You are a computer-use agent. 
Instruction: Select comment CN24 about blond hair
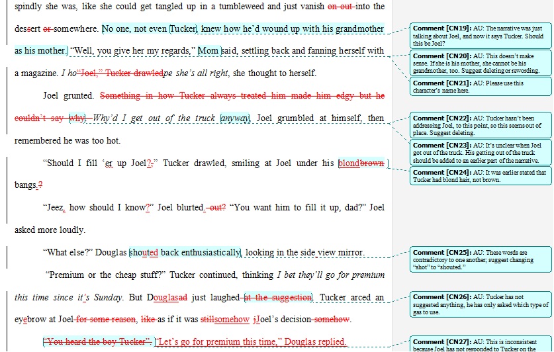click(x=479, y=176)
